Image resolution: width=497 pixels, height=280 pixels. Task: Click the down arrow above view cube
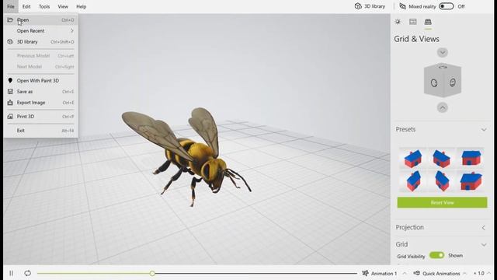(x=443, y=52)
